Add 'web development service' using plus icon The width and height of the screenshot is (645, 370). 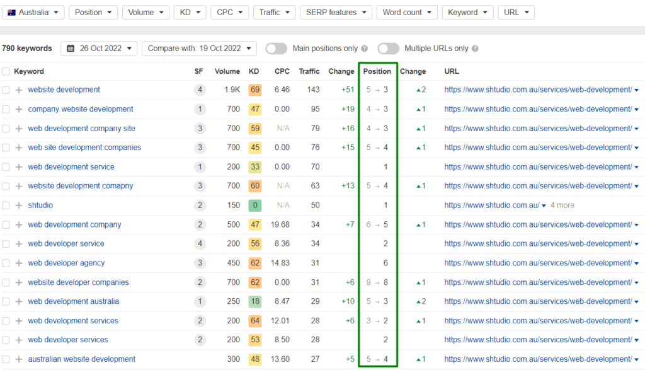click(18, 166)
